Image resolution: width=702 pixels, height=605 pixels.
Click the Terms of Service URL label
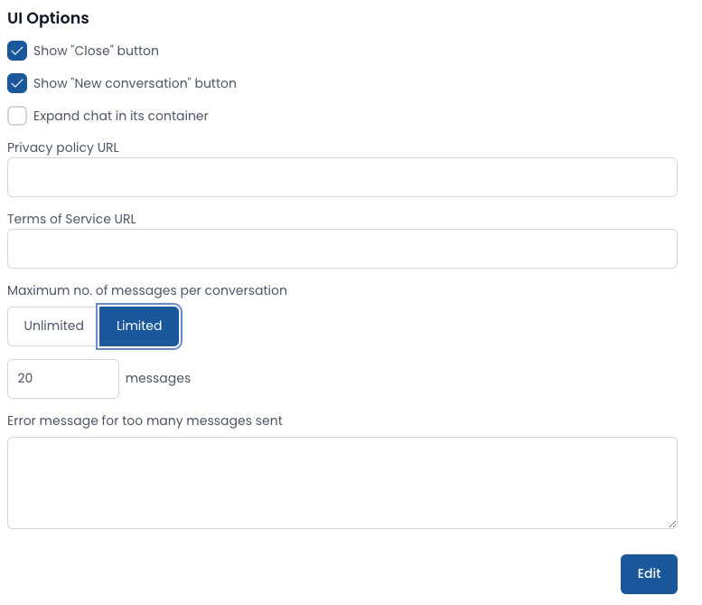tap(71, 219)
